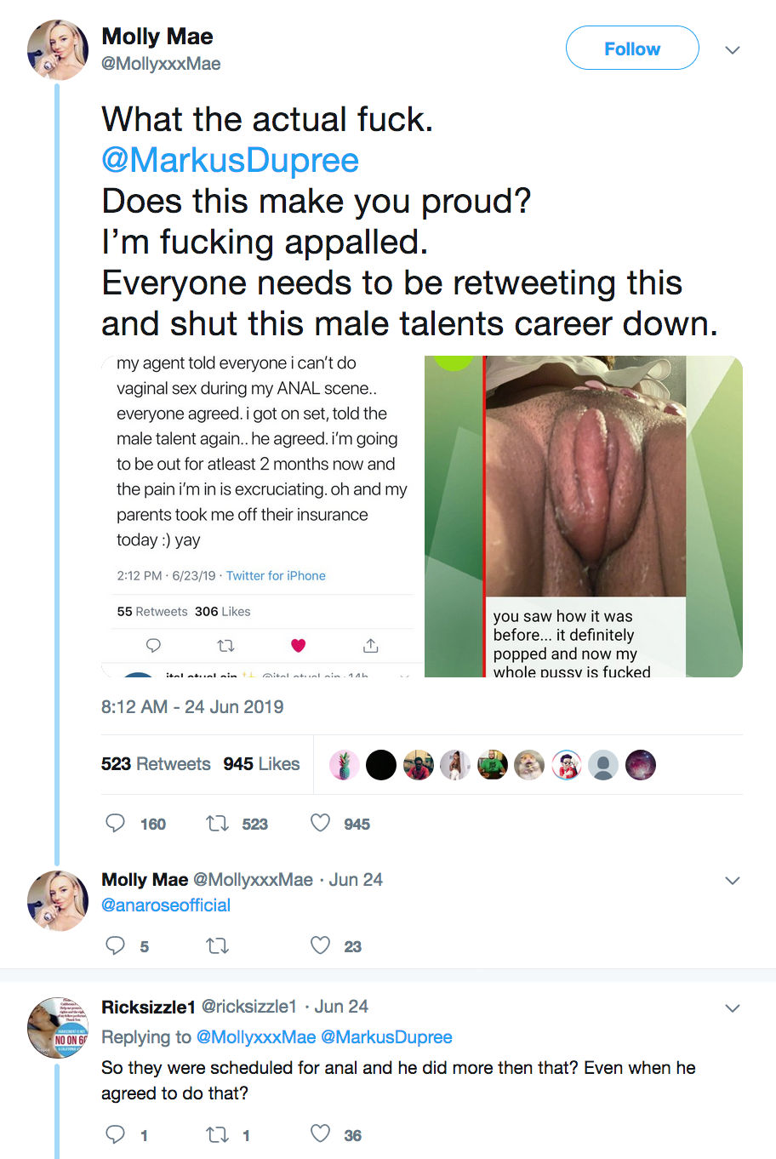Expand options chevron on the @anaroseofficial tweet
The width and height of the screenshot is (776, 1159).
point(732,881)
